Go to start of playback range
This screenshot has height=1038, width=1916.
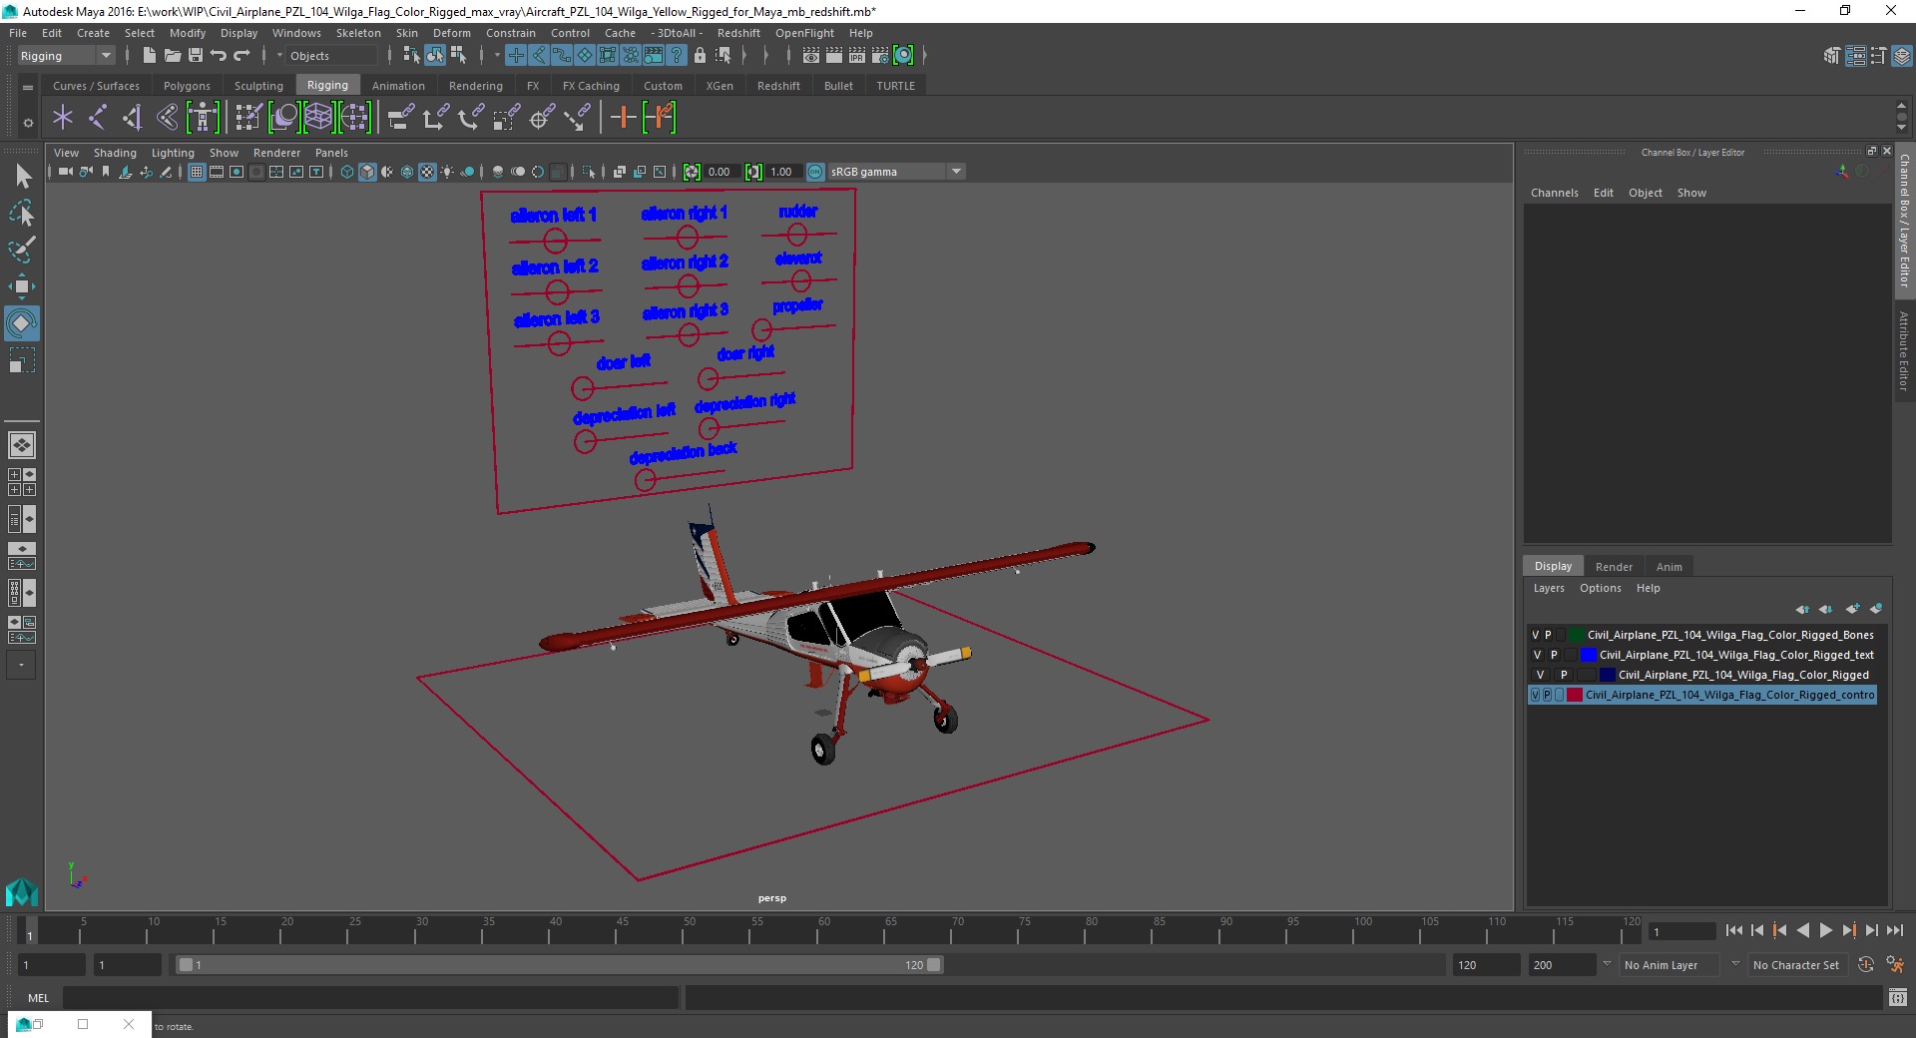click(1734, 930)
